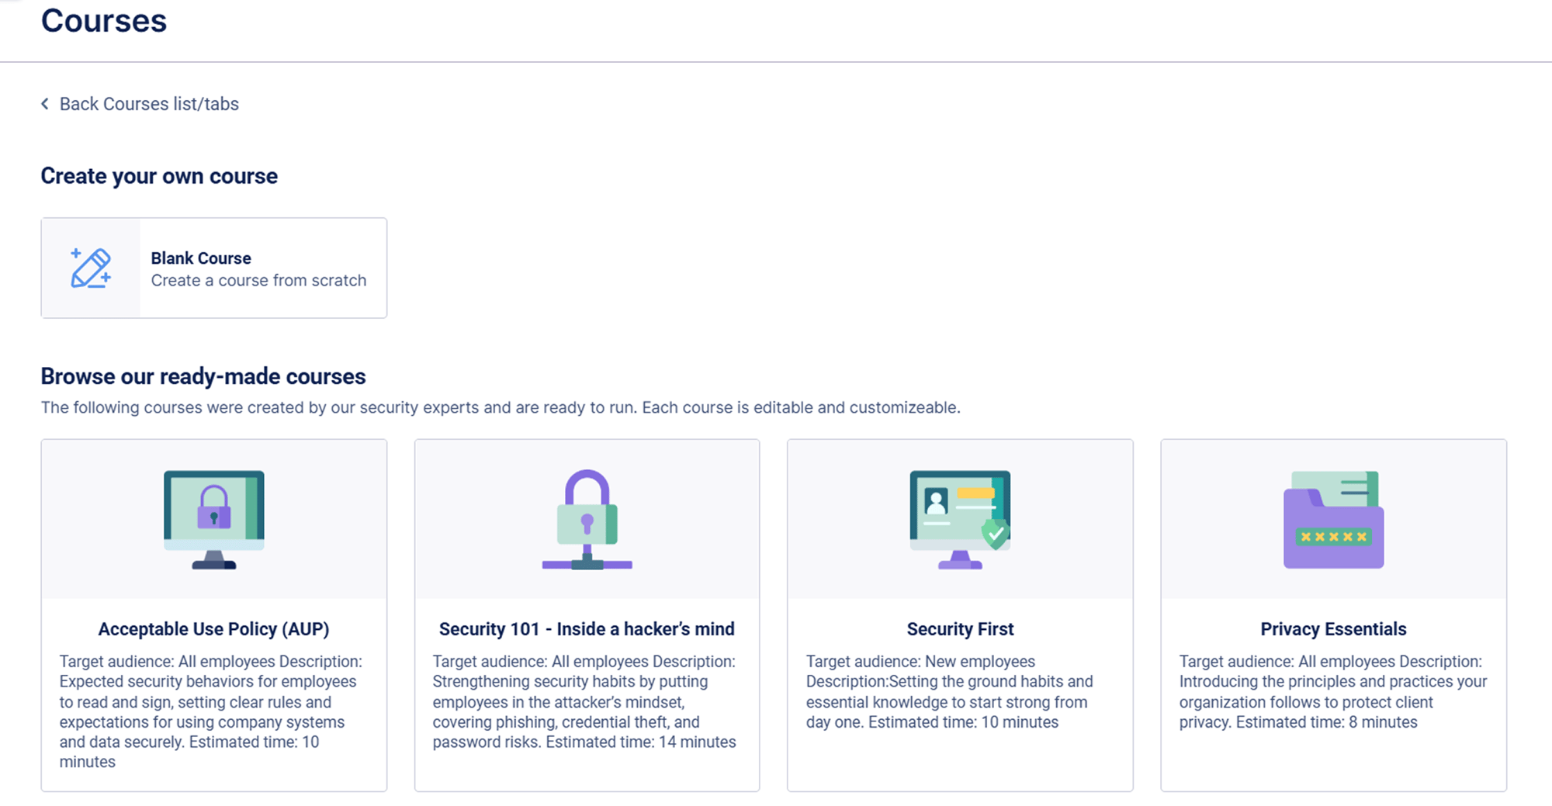Screen dimensions: 1552x806
Task: Click the Courses page heading
Action: tap(104, 21)
